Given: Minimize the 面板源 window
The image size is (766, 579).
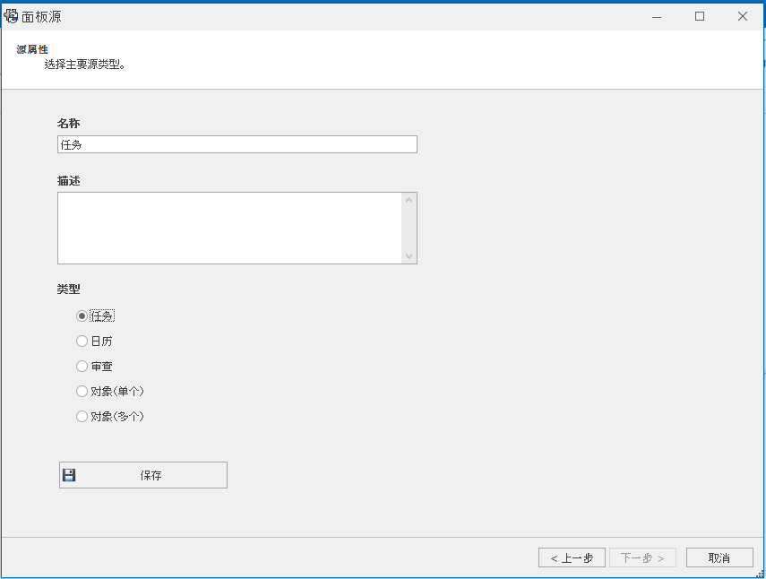Looking at the screenshot, I should point(657,17).
